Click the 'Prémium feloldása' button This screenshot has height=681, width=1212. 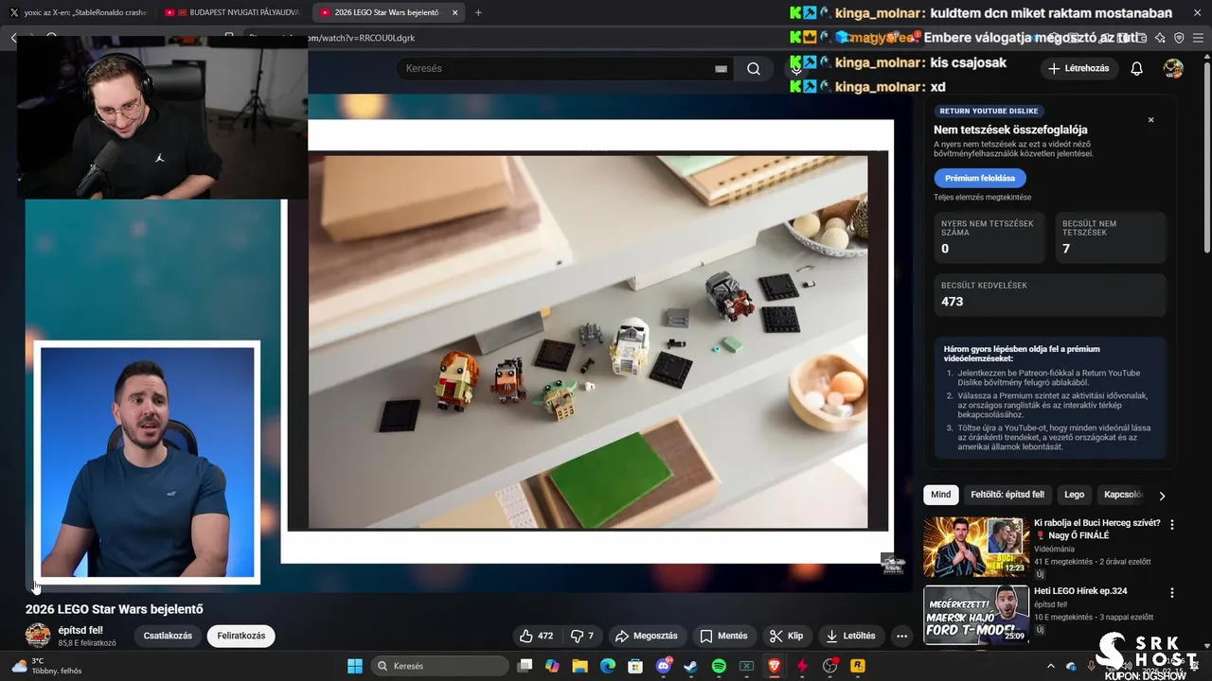coord(979,178)
